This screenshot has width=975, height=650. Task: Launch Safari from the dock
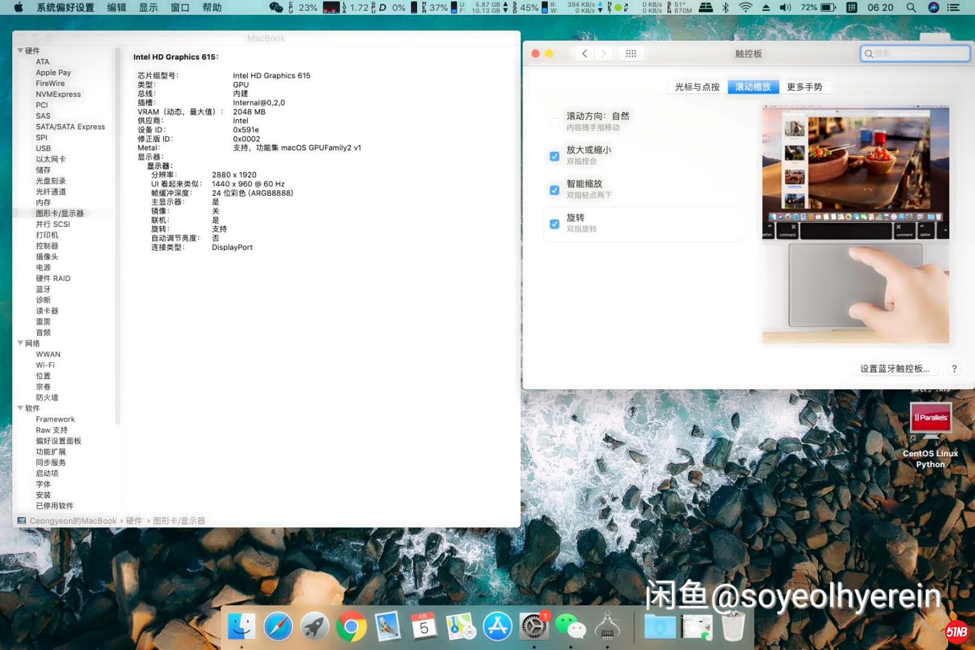(278, 628)
